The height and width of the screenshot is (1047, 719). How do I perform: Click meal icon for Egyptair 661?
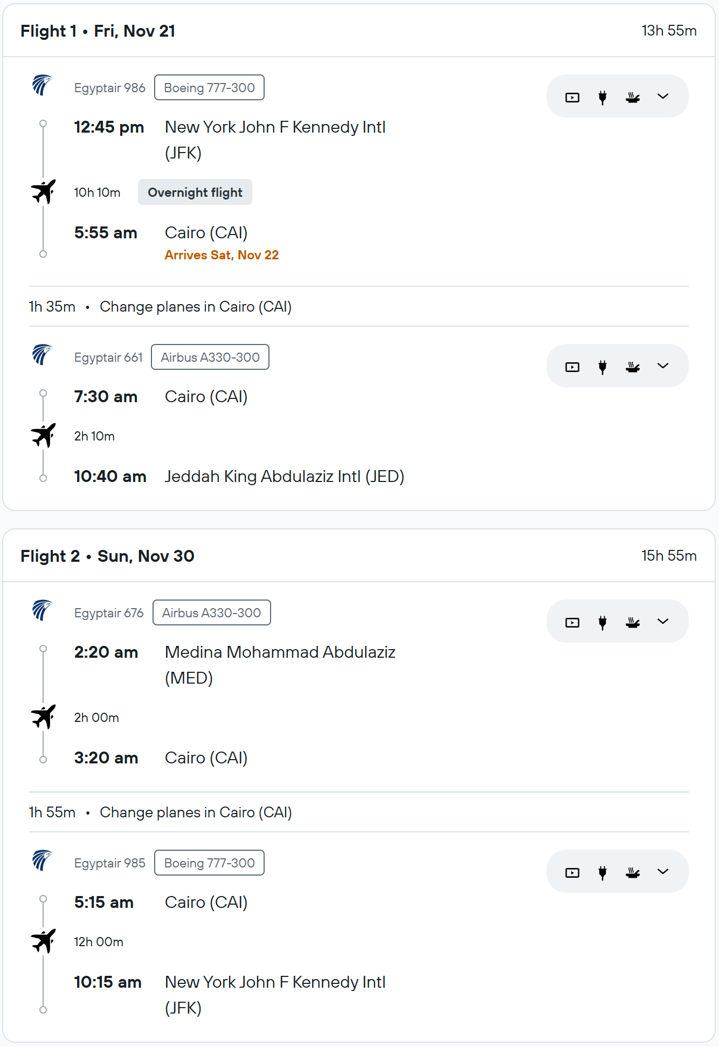coord(633,367)
